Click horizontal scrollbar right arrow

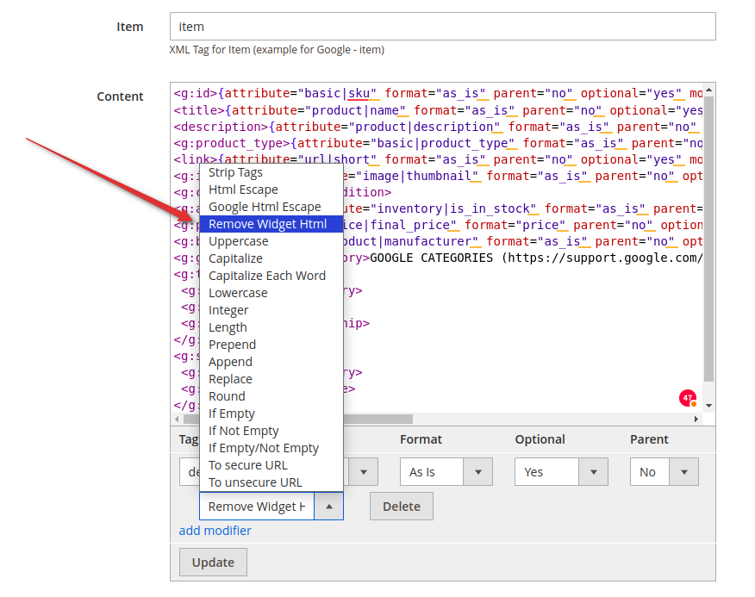pos(696,419)
